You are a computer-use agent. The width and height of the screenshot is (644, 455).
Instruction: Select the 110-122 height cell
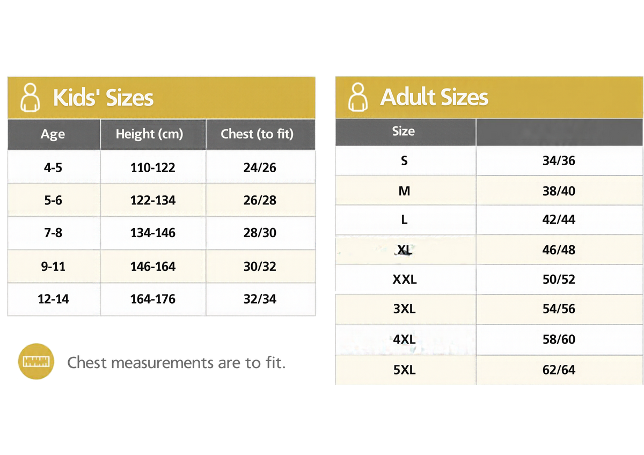pyautogui.click(x=153, y=167)
